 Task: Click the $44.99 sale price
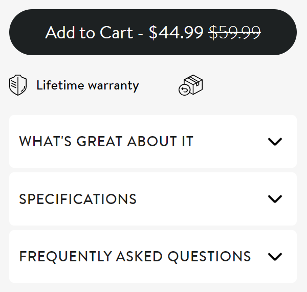pyautogui.click(x=176, y=32)
